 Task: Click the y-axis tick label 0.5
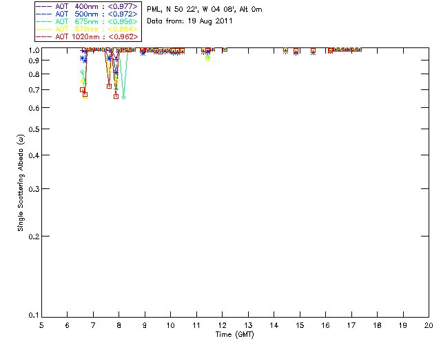coord(34,129)
